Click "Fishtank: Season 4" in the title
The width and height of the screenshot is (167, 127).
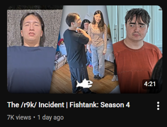100,105
